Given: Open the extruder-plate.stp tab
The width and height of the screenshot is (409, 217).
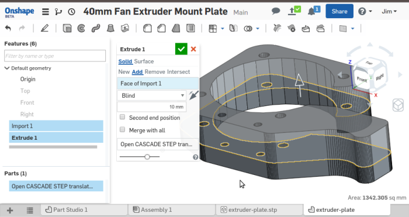Looking at the screenshot, I should click(x=249, y=209).
